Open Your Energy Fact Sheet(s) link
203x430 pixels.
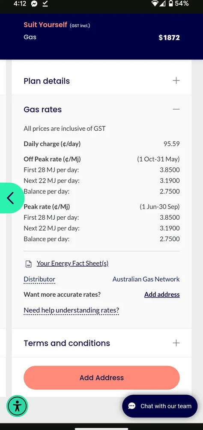72,263
